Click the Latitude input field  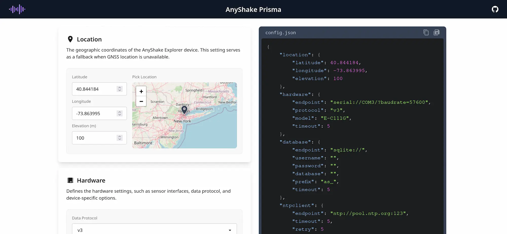tap(99, 89)
